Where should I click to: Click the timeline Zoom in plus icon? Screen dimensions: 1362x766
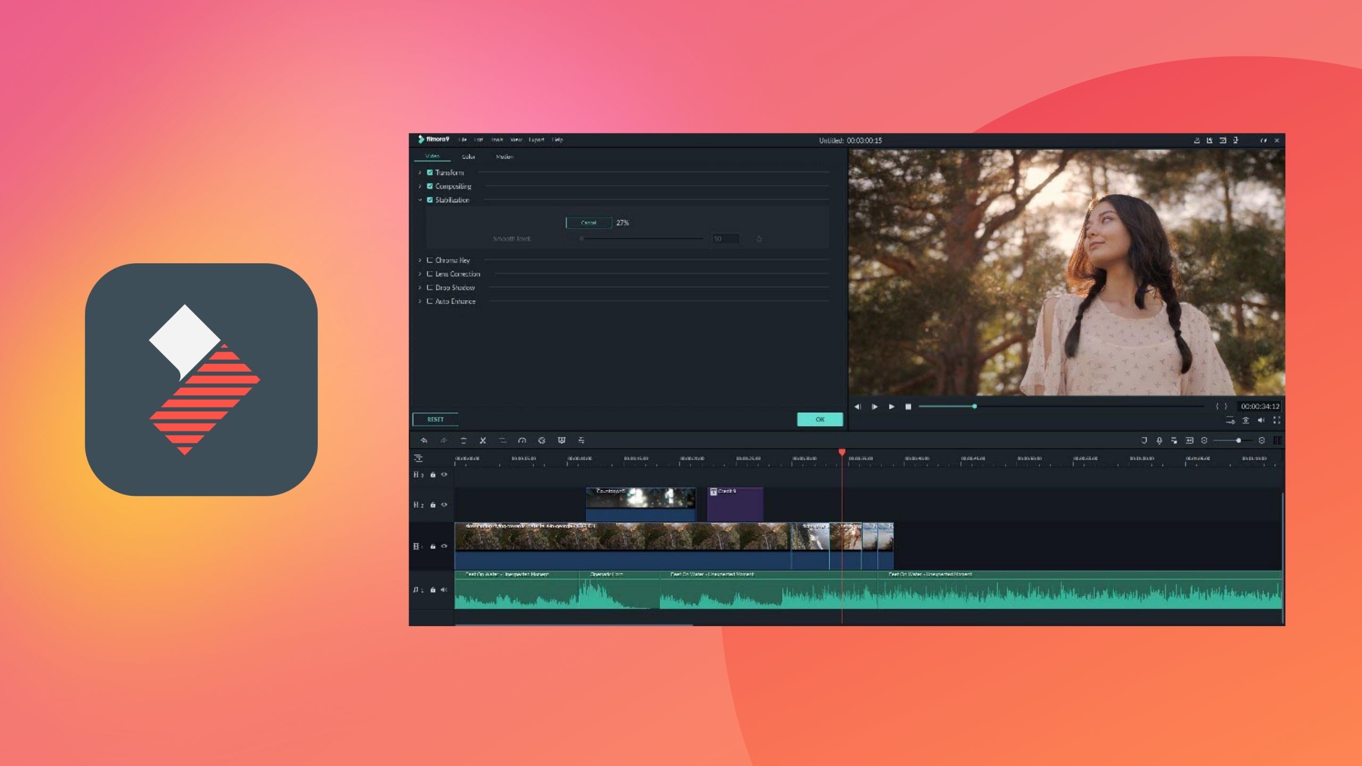(x=1261, y=440)
